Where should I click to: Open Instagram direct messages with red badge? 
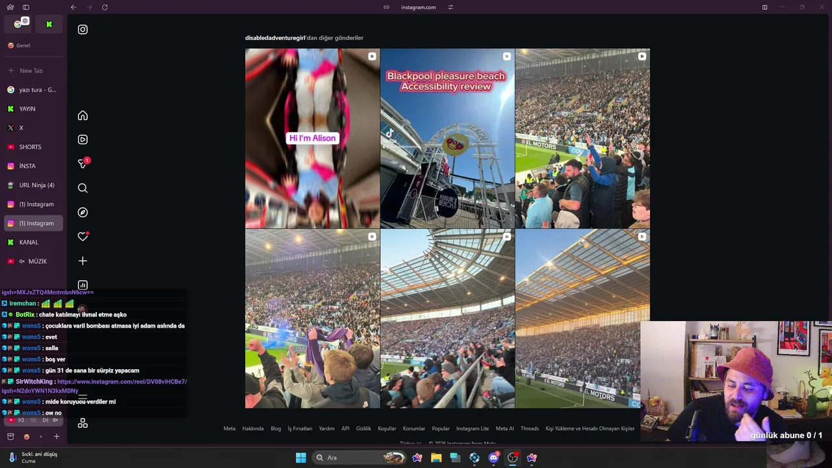point(83,164)
